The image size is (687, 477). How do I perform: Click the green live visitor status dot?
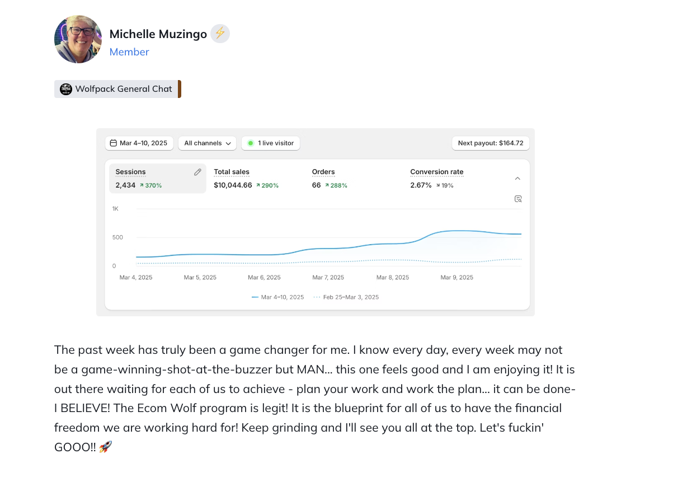click(251, 143)
